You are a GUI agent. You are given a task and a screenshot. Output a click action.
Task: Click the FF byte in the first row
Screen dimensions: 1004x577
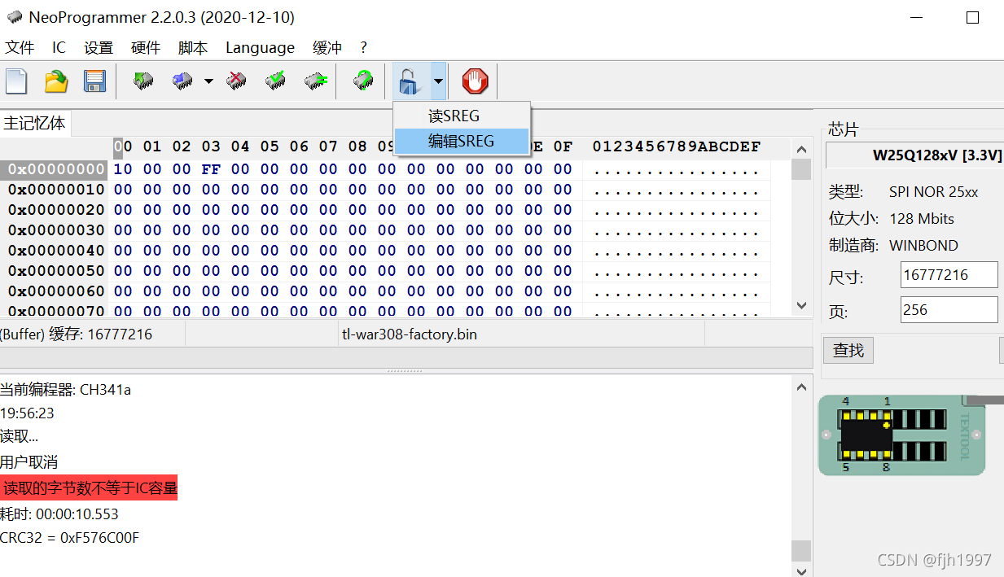pos(211,169)
